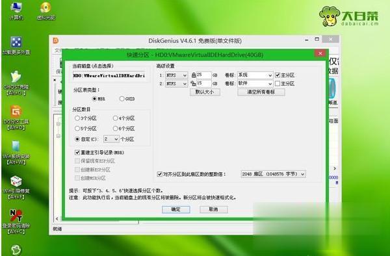This screenshot has height=256, width=390.
Task: Click the partition 2 size field (15)
Action: [203, 84]
